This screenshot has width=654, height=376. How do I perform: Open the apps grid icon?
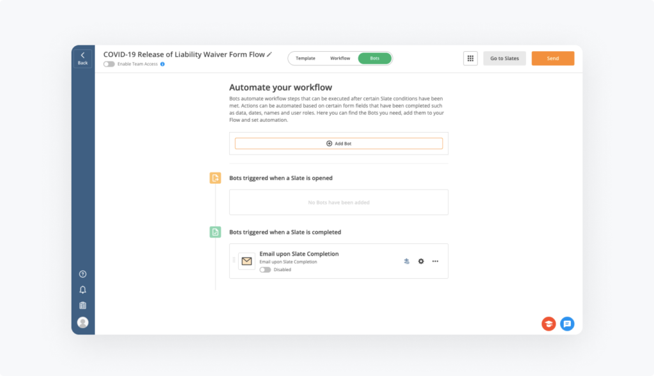pyautogui.click(x=471, y=58)
